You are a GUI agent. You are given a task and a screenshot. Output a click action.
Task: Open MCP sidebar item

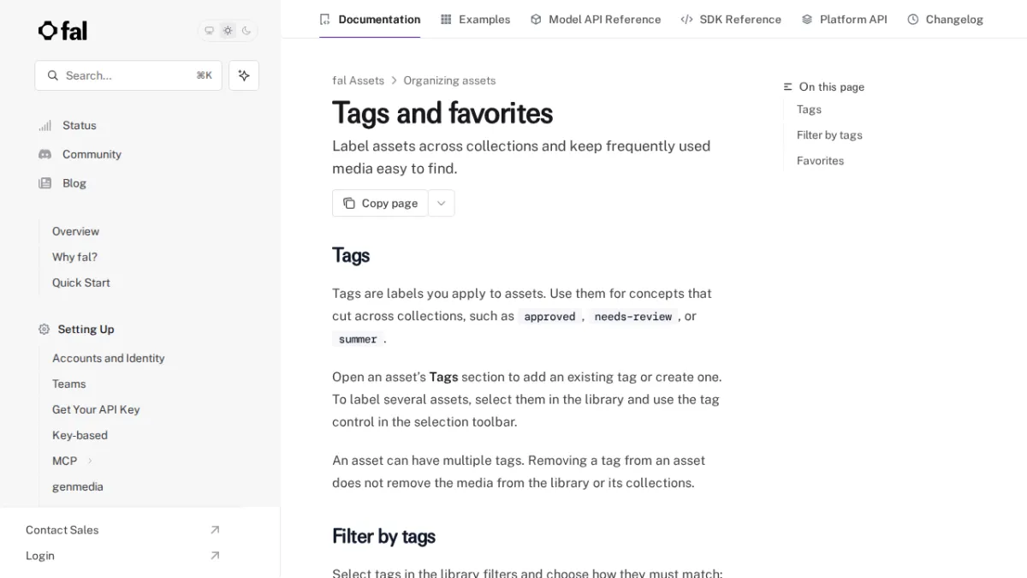point(64,461)
